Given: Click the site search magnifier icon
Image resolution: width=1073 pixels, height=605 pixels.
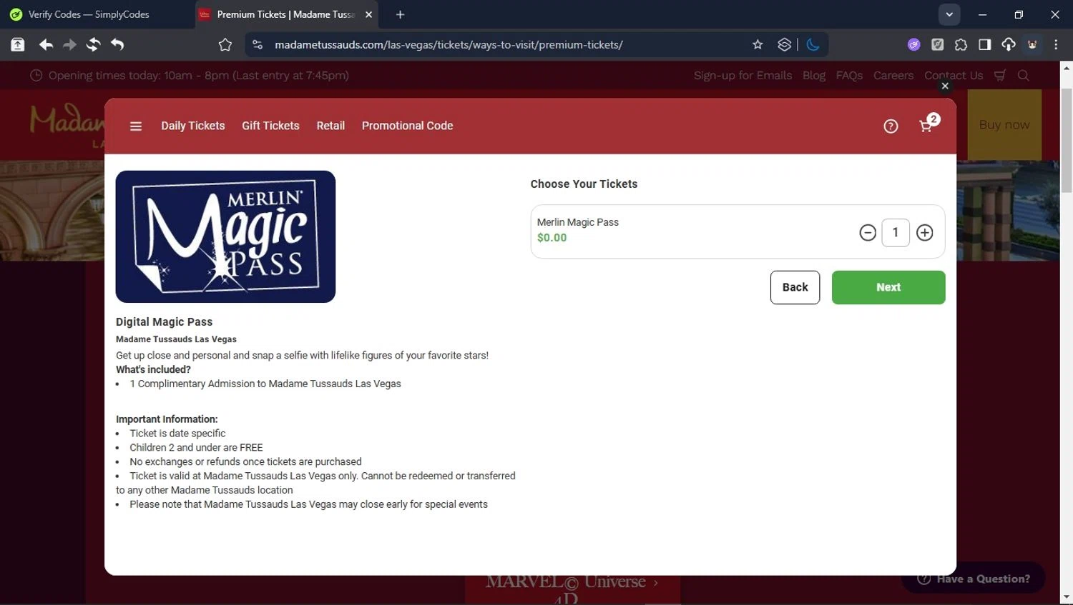Looking at the screenshot, I should [x=1024, y=75].
